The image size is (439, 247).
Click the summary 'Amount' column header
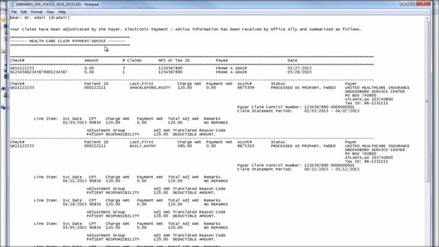tap(91, 60)
